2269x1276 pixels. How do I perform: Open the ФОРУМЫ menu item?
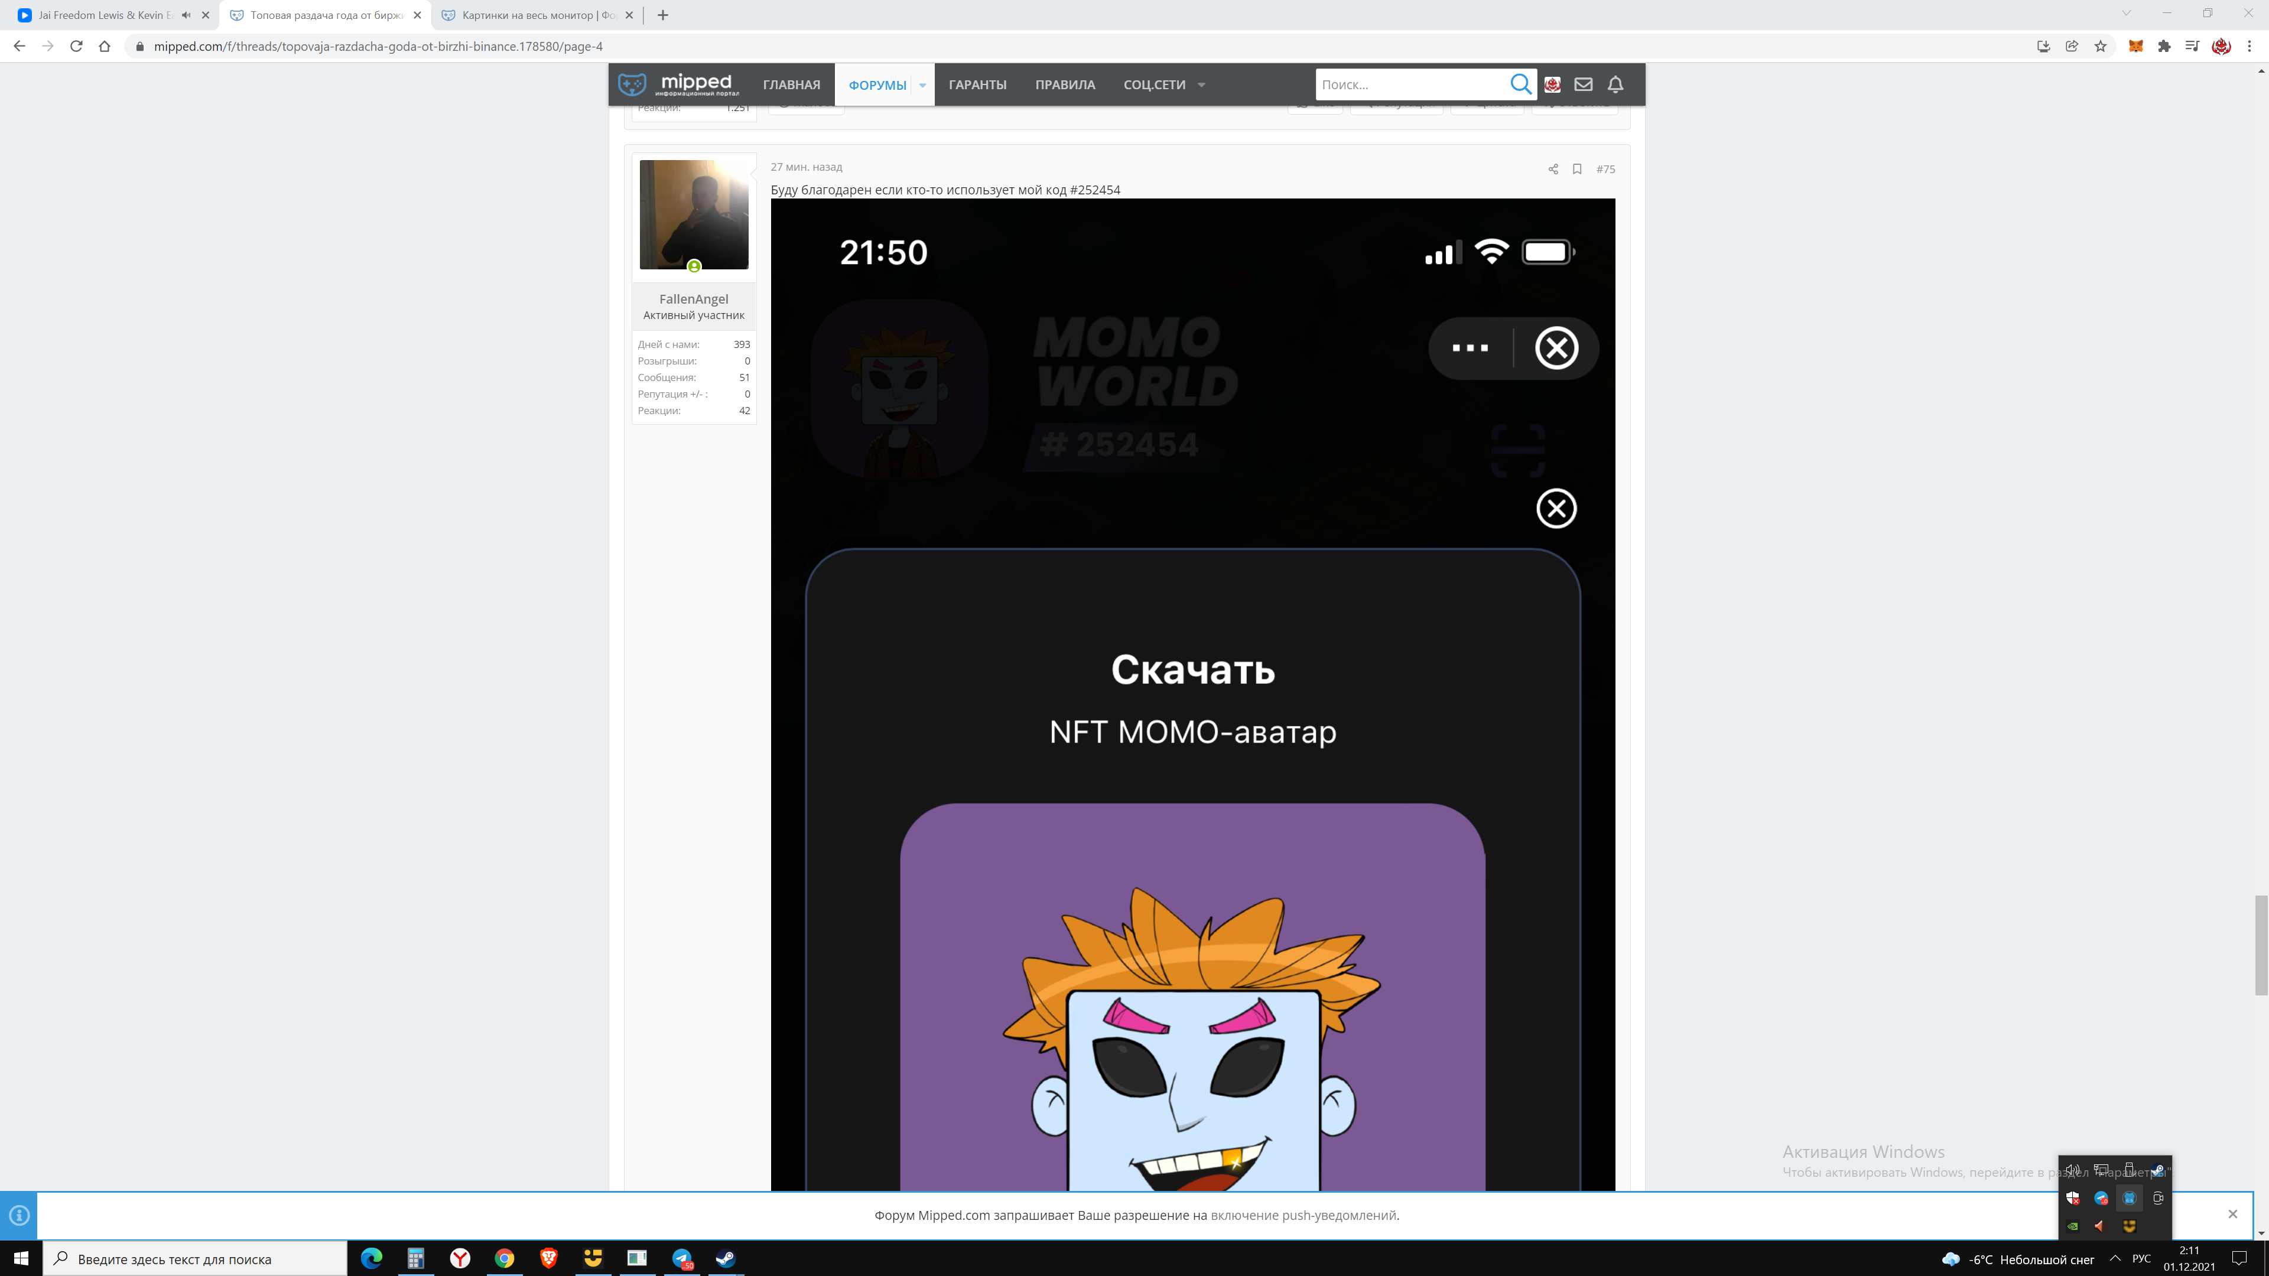877,84
